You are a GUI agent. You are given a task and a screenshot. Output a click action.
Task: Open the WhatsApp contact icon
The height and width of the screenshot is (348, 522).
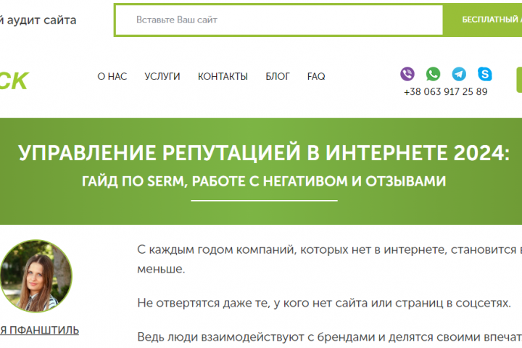pyautogui.click(x=433, y=74)
